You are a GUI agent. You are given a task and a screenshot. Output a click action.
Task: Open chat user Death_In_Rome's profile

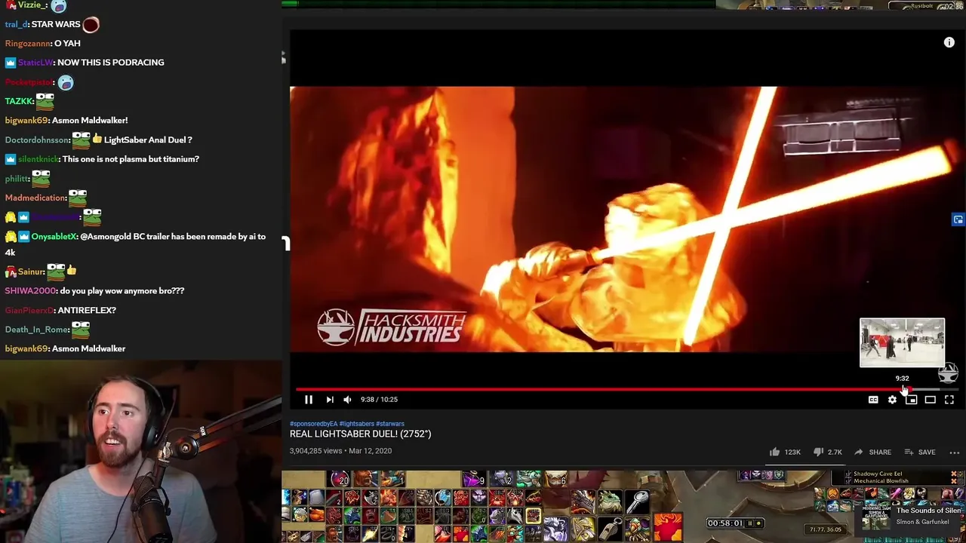pyautogui.click(x=37, y=330)
